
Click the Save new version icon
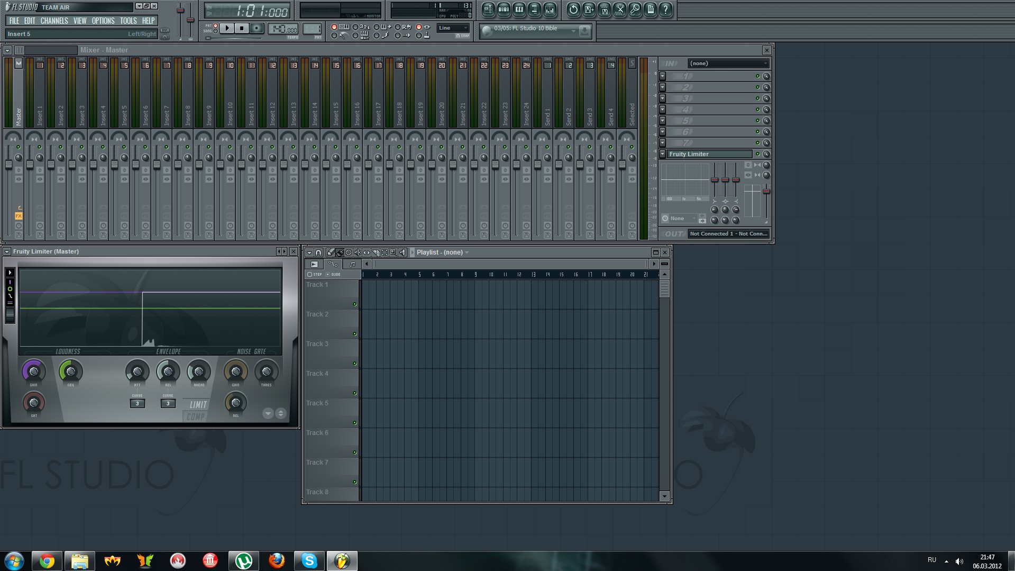coord(589,9)
